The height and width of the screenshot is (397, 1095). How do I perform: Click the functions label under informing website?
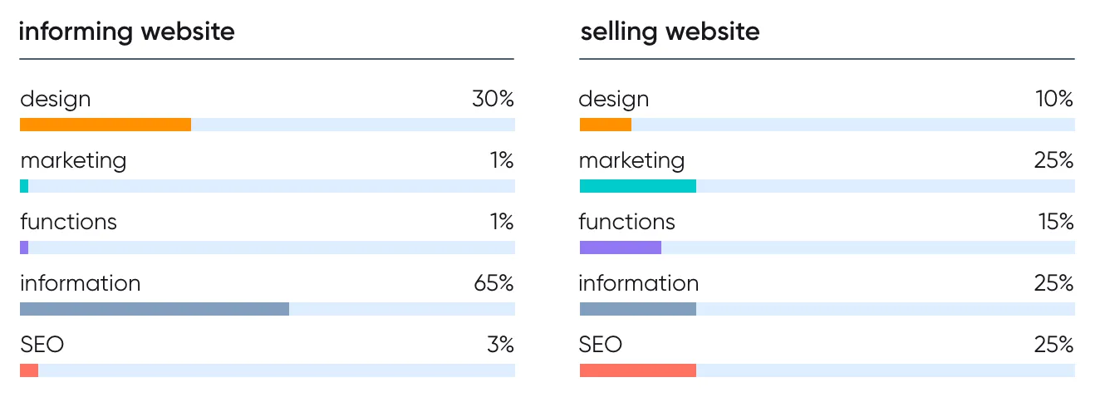pyautogui.click(x=68, y=223)
